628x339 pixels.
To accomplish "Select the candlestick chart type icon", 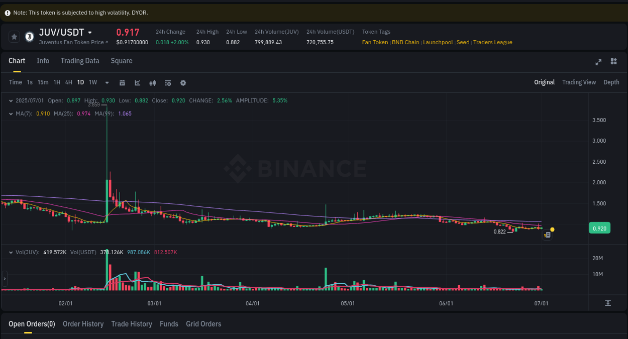I will (153, 82).
